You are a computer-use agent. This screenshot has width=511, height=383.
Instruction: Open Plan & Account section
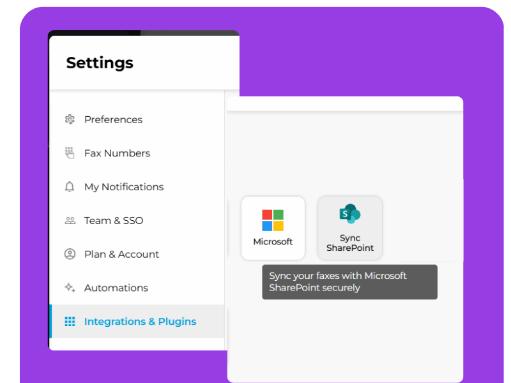pos(137,254)
